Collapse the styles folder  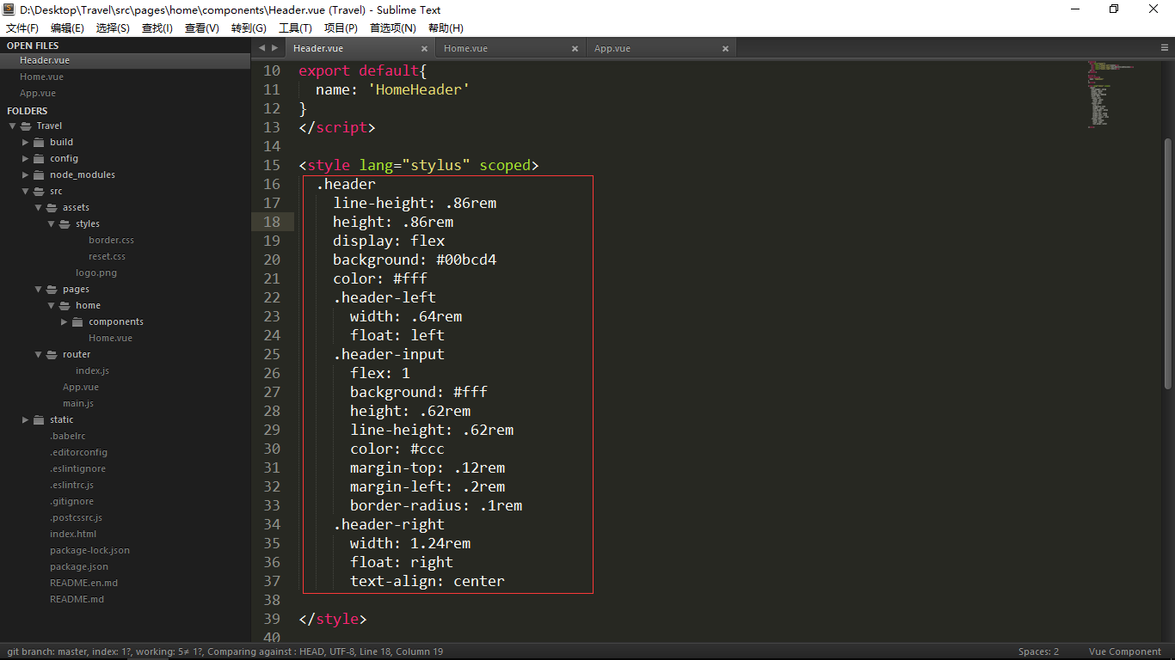tap(52, 223)
